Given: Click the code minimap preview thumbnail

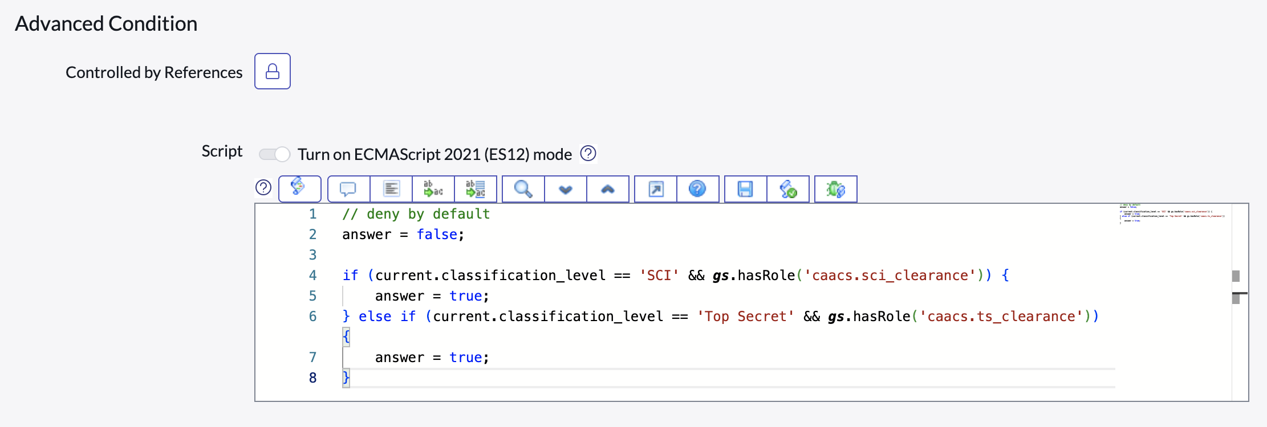Looking at the screenshot, I should 1172,215.
